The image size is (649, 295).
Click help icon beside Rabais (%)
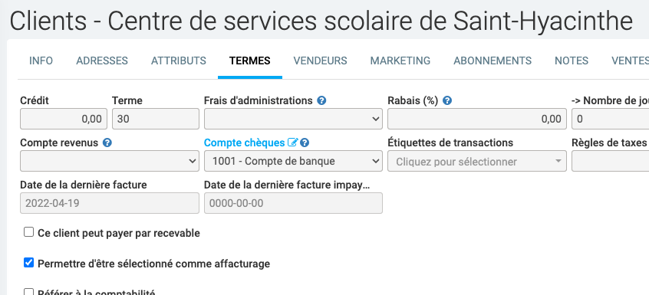[447, 100]
